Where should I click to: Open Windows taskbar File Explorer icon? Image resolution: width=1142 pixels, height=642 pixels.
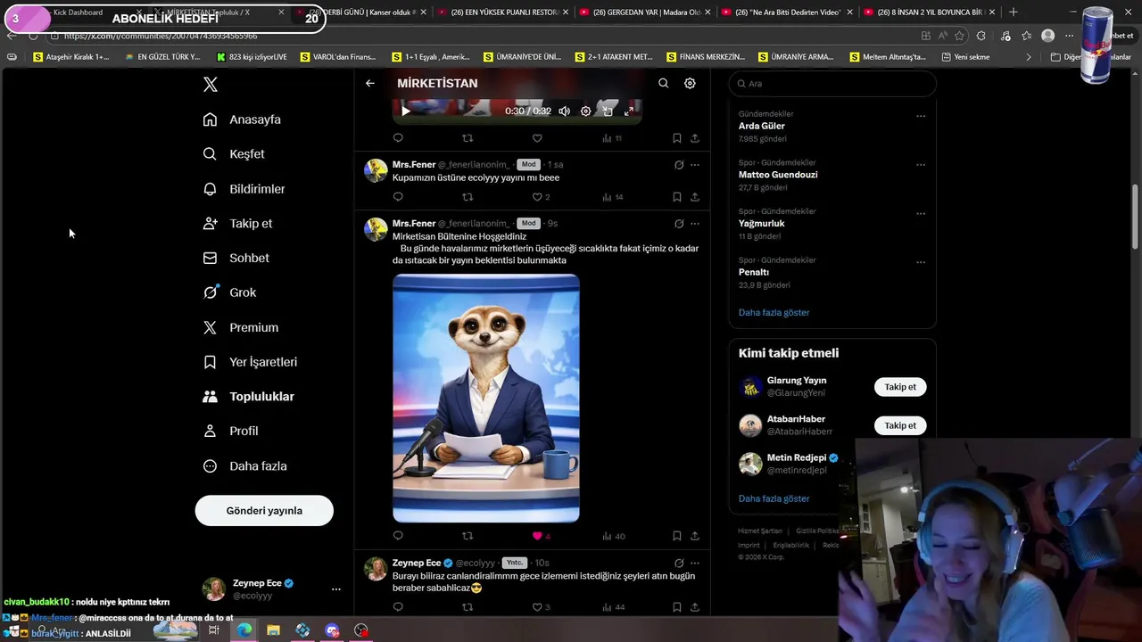pyautogui.click(x=274, y=630)
